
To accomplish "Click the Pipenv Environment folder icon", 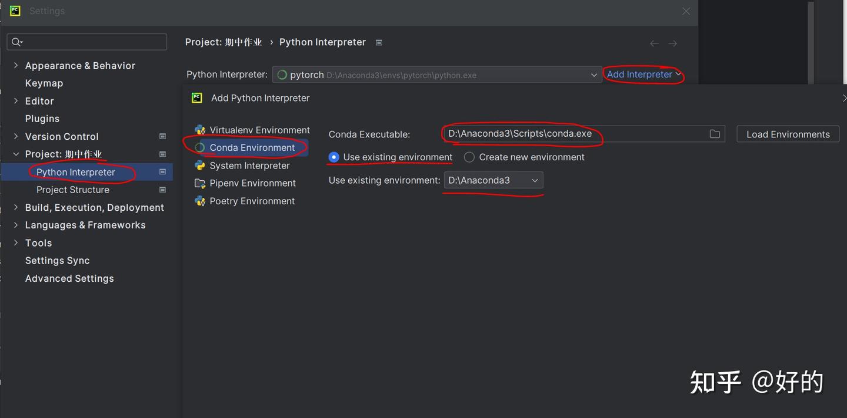I will 200,183.
